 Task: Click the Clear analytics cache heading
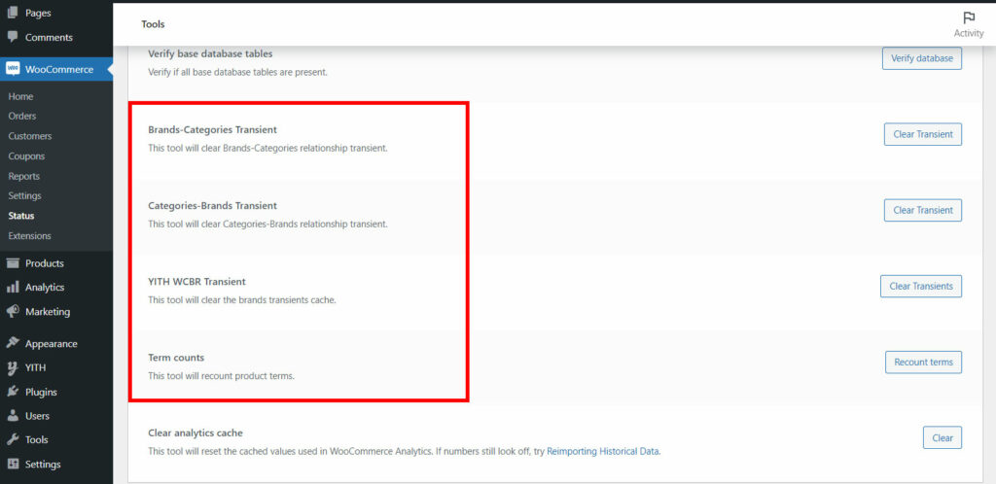[196, 432]
